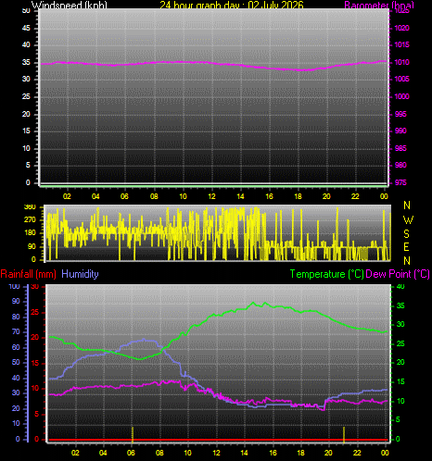Viewport: 432px width, 461px height.
Task: Click hour label 18 under the windspeed graph
Action: point(298,196)
